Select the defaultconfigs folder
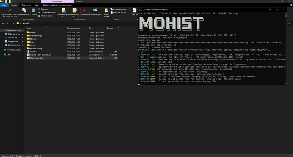Viewport: 293px width, 157px height. 34,36
